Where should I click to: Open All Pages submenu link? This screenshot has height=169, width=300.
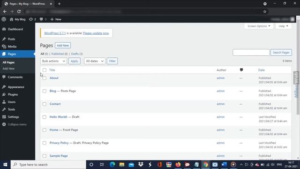click(x=8, y=62)
